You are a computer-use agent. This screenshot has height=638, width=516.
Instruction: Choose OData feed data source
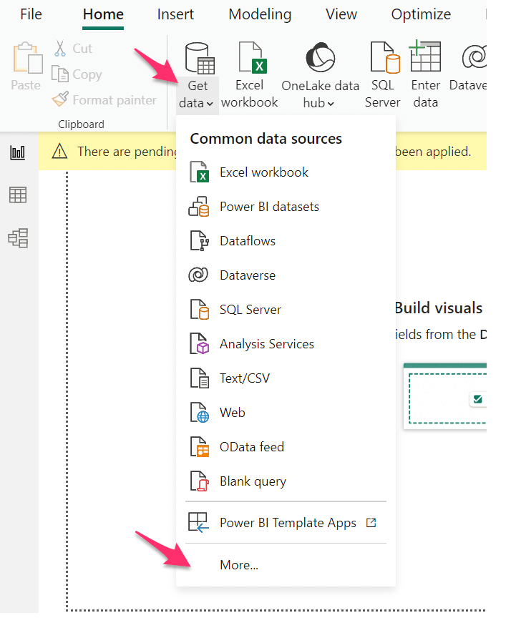pyautogui.click(x=286, y=447)
